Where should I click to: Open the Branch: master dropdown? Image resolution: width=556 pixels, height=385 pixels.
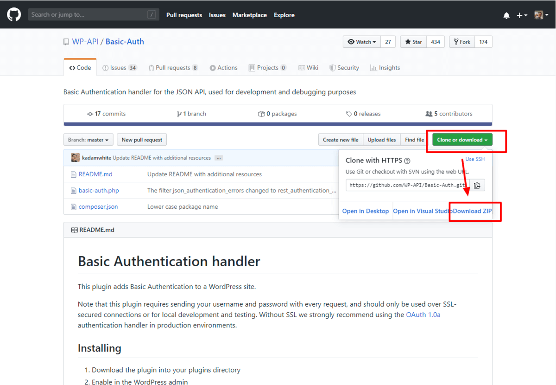coord(88,140)
